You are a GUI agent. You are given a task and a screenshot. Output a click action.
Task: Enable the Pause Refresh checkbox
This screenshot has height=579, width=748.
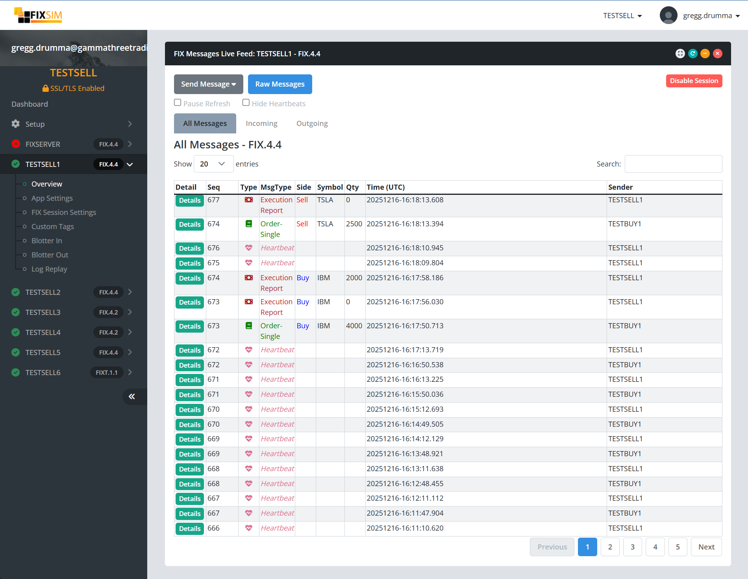(178, 103)
